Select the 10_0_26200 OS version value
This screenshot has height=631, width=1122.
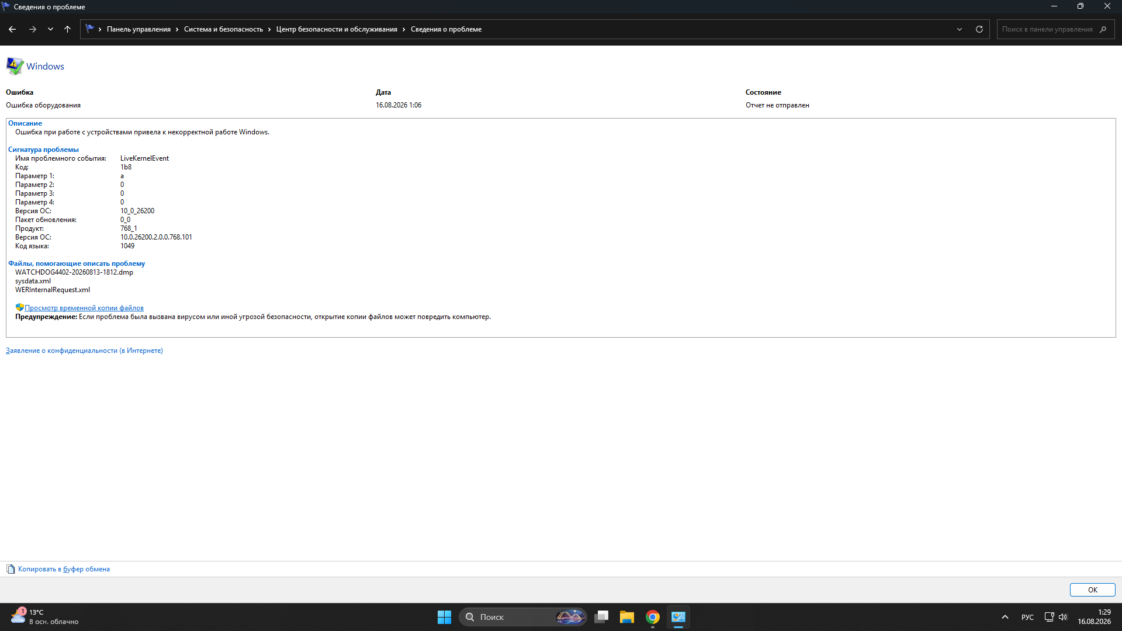(x=137, y=211)
